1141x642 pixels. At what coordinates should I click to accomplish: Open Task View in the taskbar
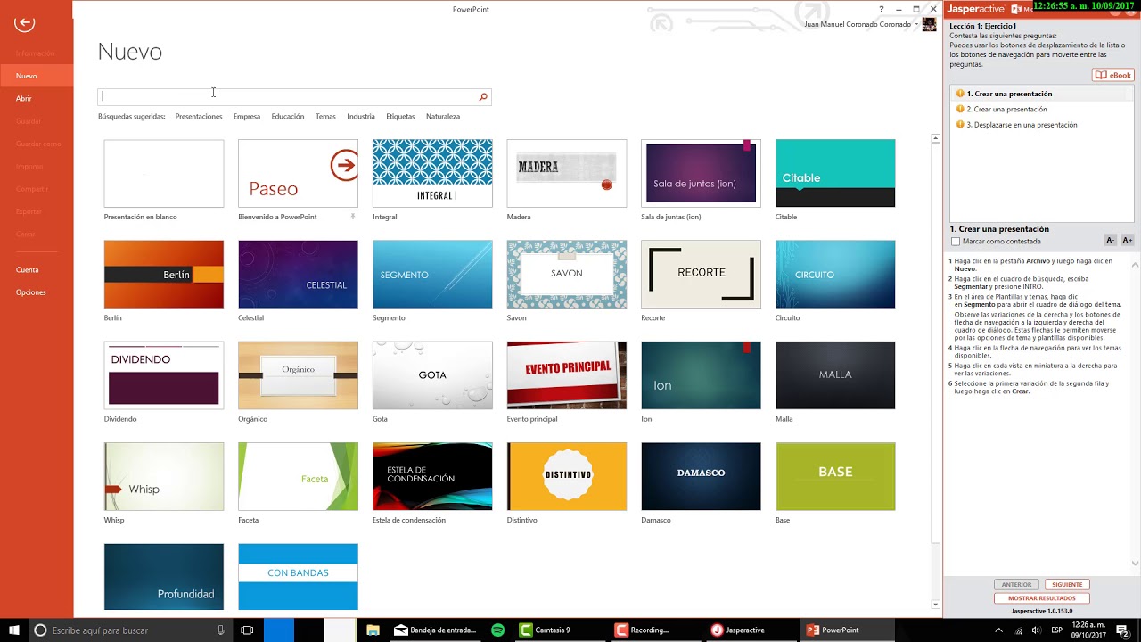click(x=247, y=630)
